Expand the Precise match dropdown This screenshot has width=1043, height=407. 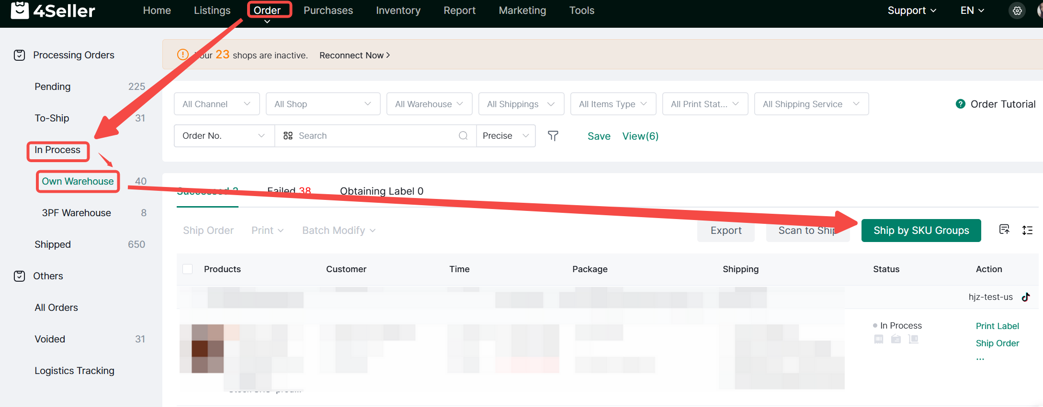coord(506,136)
